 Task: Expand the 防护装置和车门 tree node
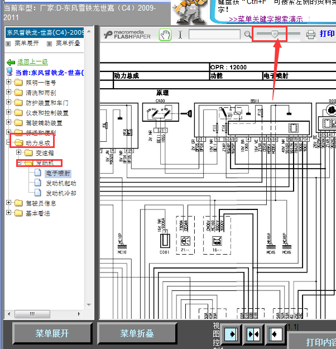coord(8,102)
